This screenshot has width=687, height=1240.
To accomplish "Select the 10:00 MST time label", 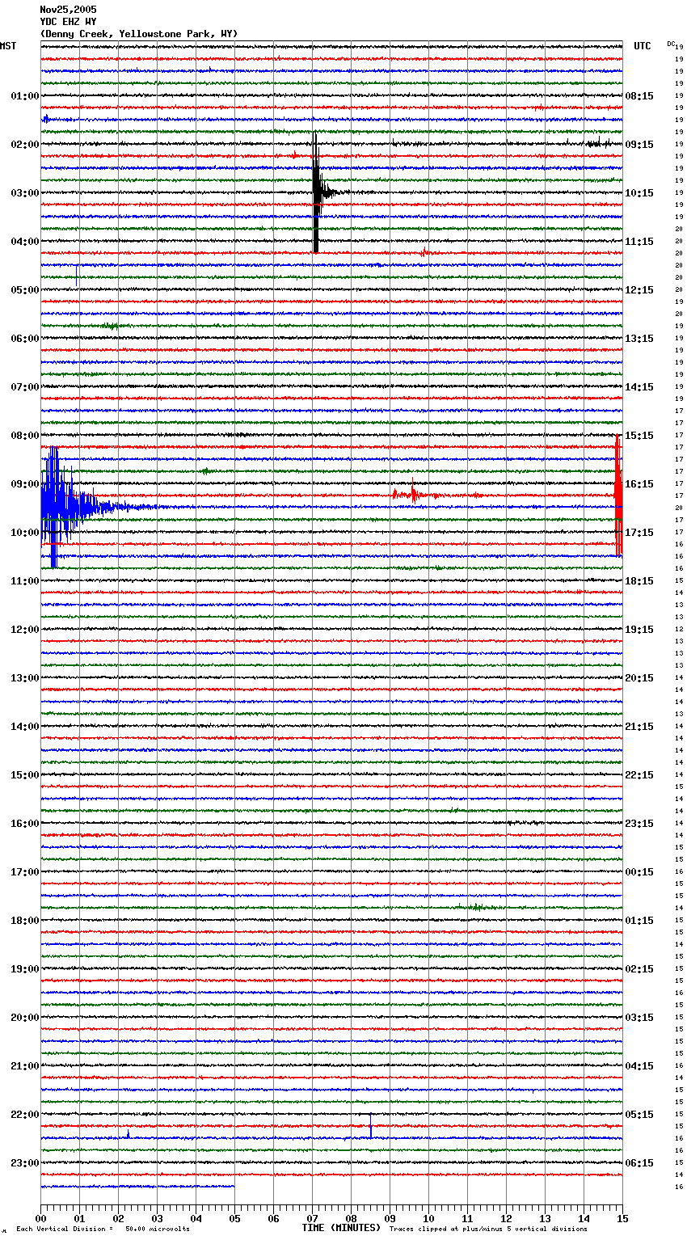I will pyautogui.click(x=24, y=533).
